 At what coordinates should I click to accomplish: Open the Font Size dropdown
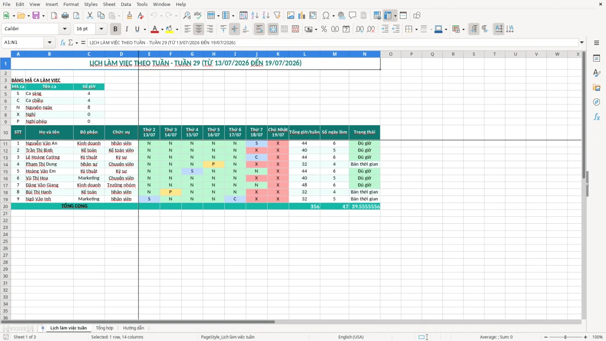click(101, 29)
